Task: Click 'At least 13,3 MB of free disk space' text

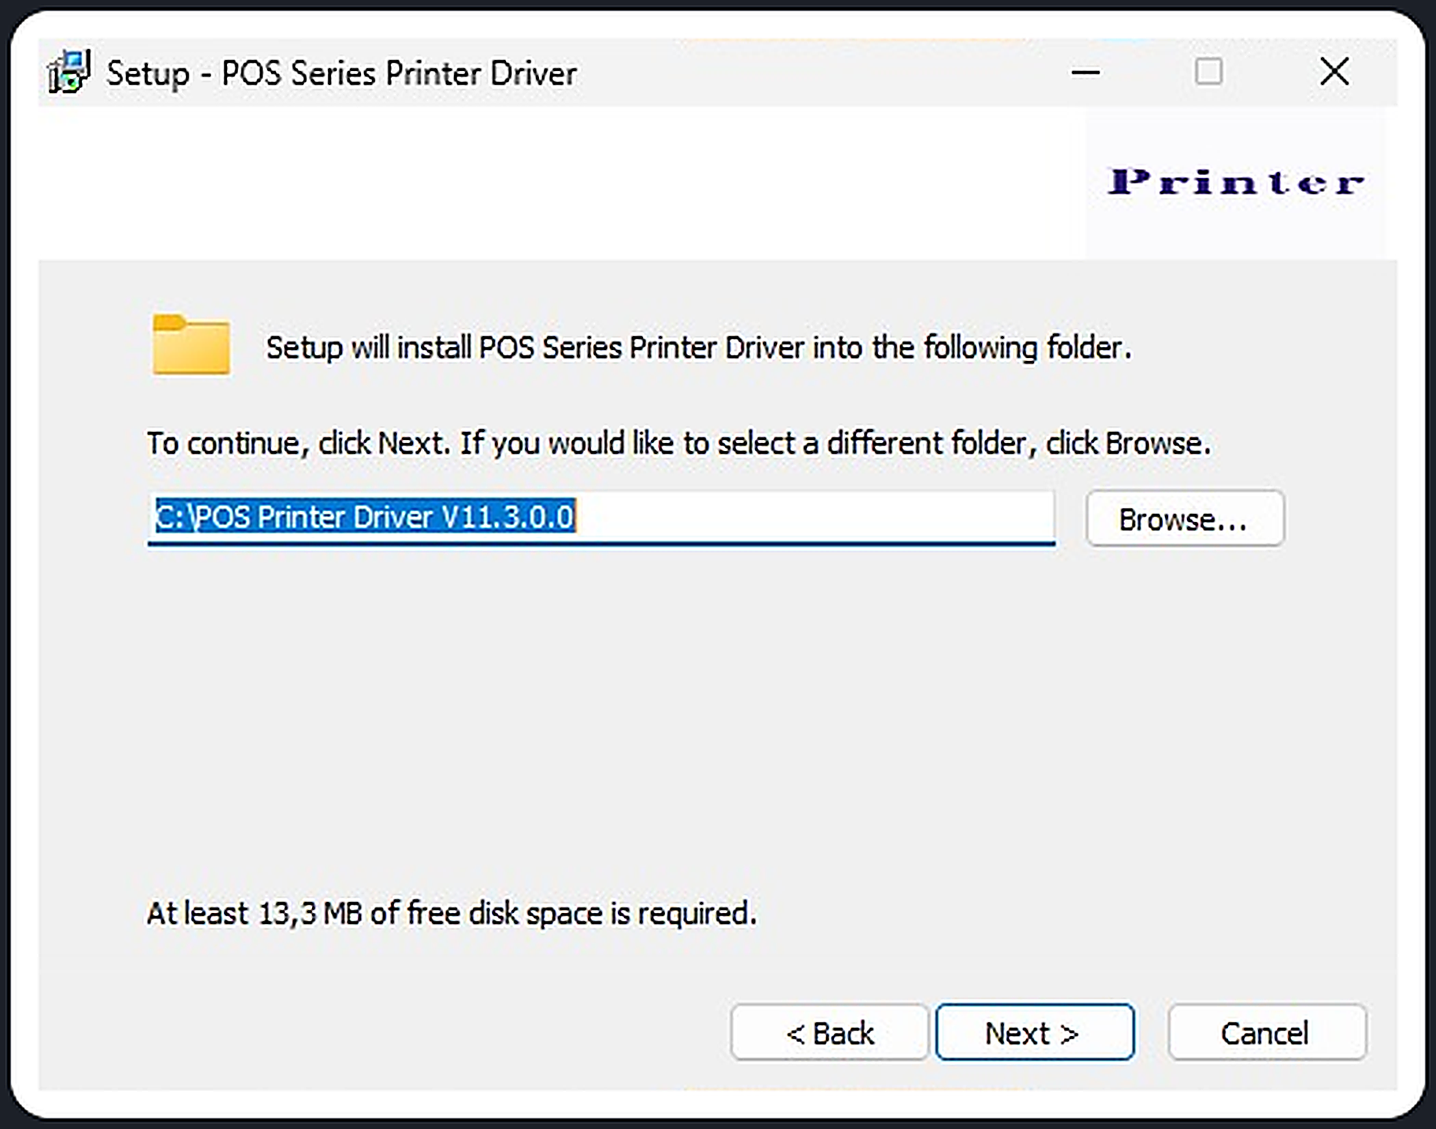Action: (452, 913)
